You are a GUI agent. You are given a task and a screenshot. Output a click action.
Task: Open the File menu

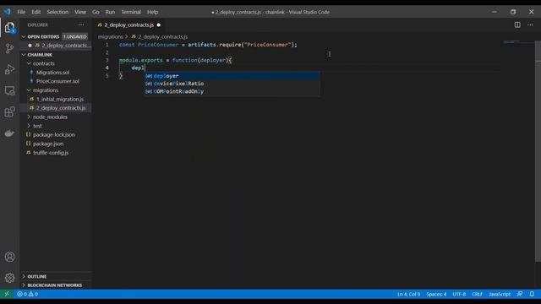[21, 12]
